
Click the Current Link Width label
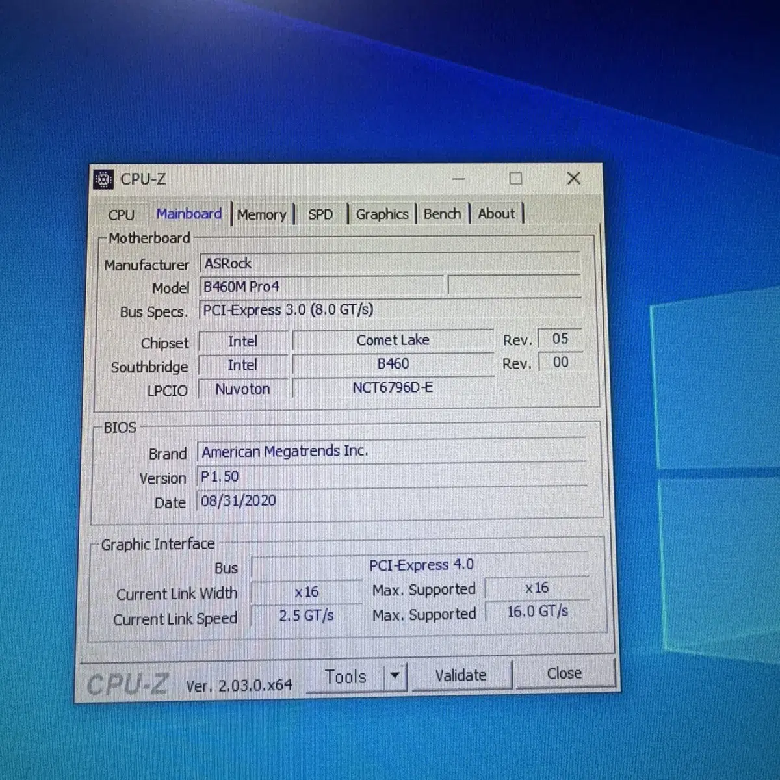(177, 594)
